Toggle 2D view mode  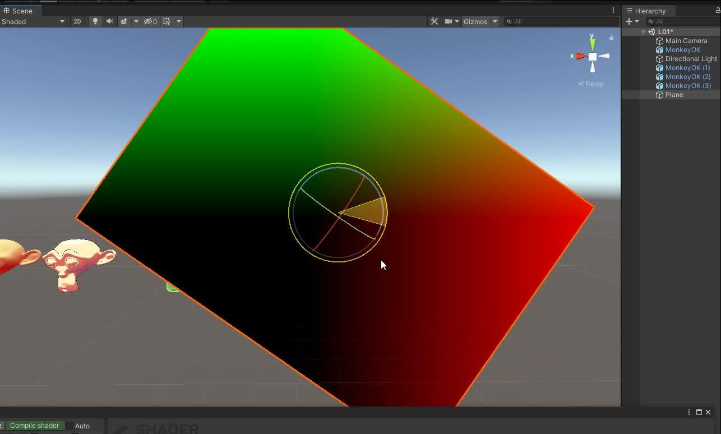tap(77, 21)
